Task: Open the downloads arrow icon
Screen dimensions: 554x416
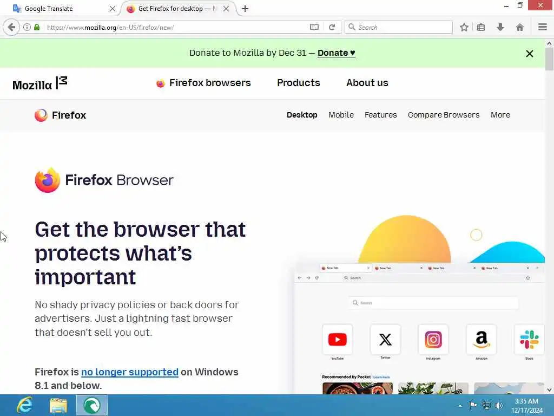Action: point(500,27)
